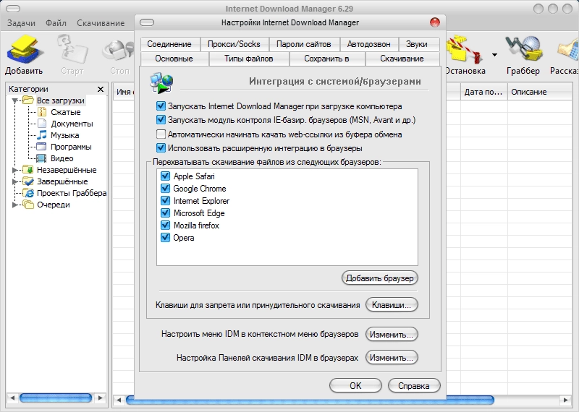
Task: Click categories panel left scroll arrow
Action: [x=12, y=398]
